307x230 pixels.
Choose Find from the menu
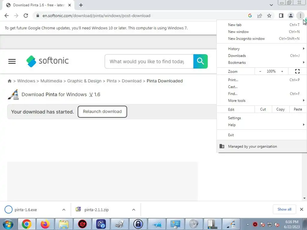click(262, 93)
